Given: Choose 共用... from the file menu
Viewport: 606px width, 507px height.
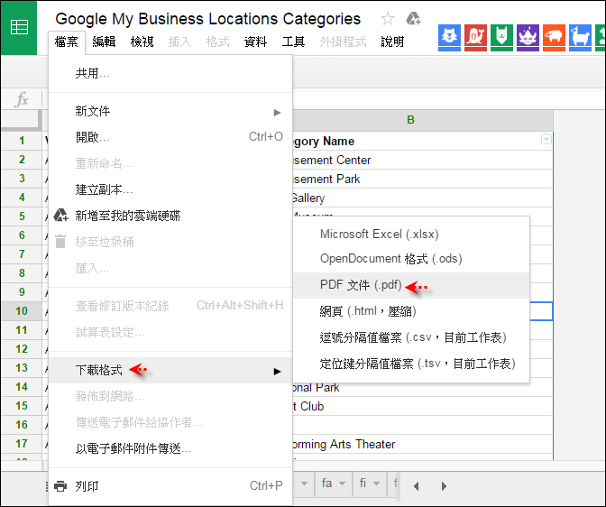Looking at the screenshot, I should [170, 73].
